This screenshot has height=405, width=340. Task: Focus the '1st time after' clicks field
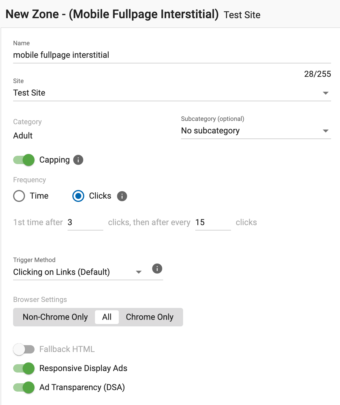tap(85, 222)
